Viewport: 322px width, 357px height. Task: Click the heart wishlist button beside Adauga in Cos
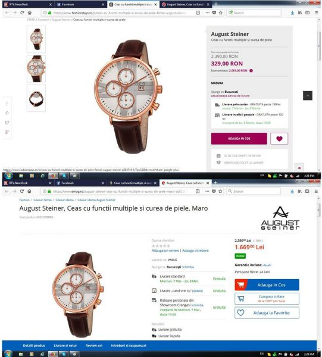click(279, 139)
